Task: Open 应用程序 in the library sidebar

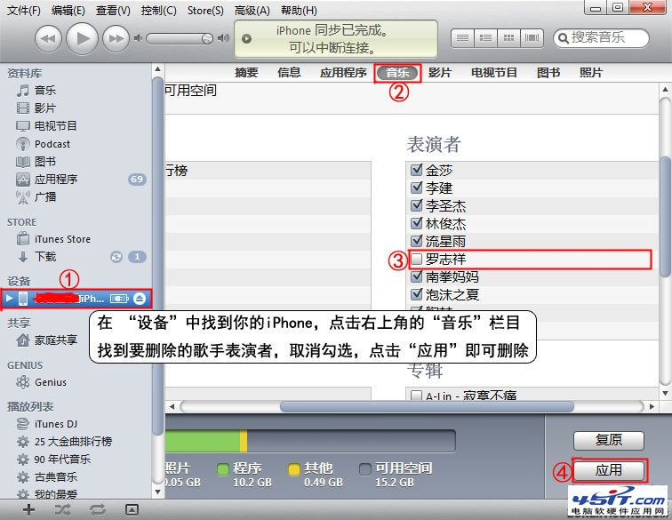Action: tap(55, 180)
